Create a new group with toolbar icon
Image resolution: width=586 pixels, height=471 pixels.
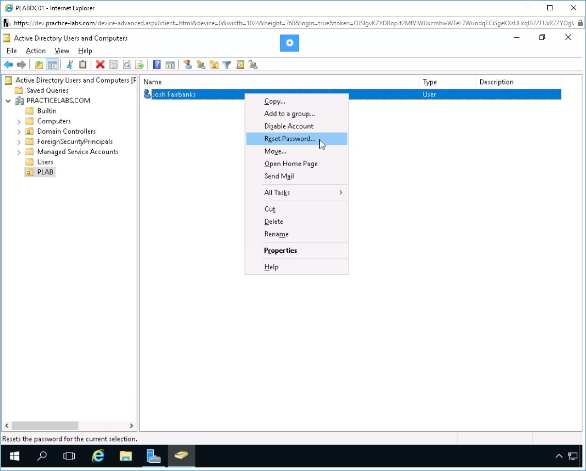click(201, 64)
